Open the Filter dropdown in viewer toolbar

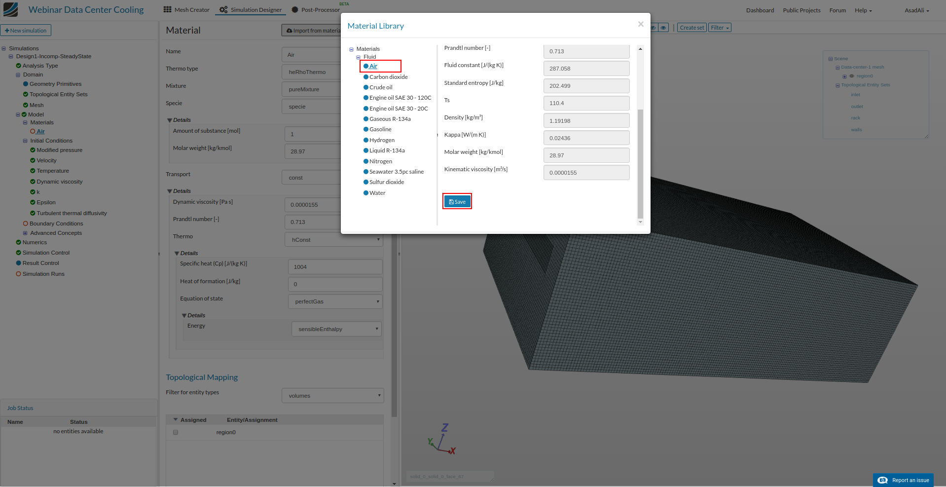[x=720, y=28]
